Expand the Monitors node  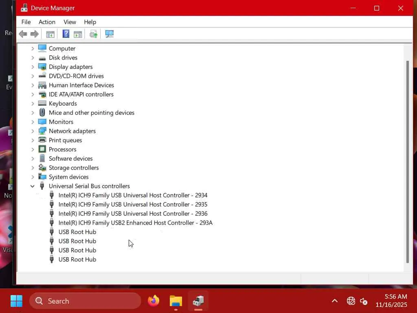pyautogui.click(x=33, y=122)
